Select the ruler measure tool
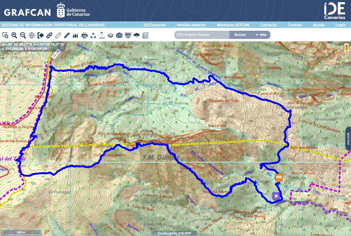 (67, 35)
